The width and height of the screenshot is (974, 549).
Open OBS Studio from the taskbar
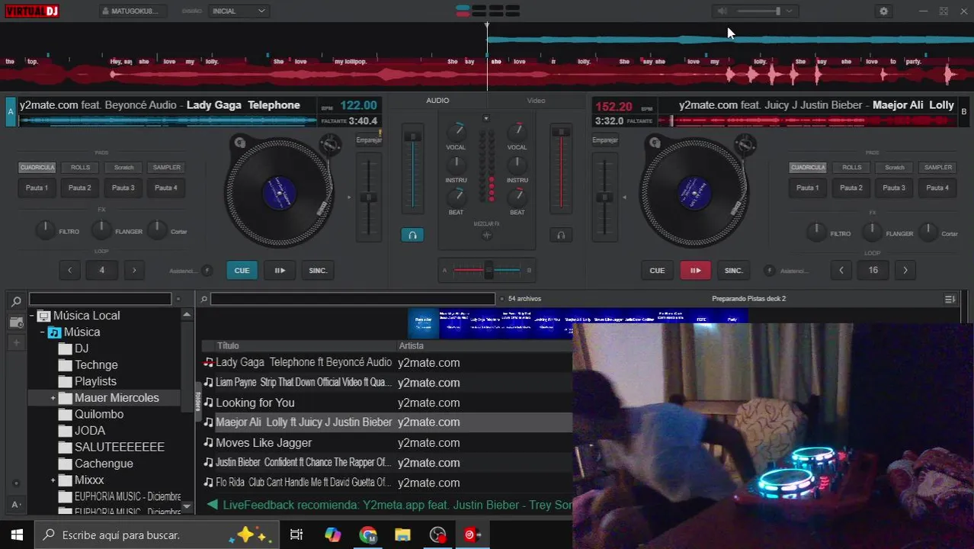437,535
